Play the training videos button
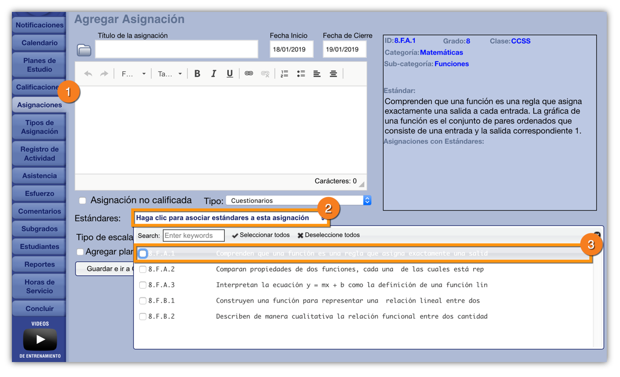 coord(40,340)
